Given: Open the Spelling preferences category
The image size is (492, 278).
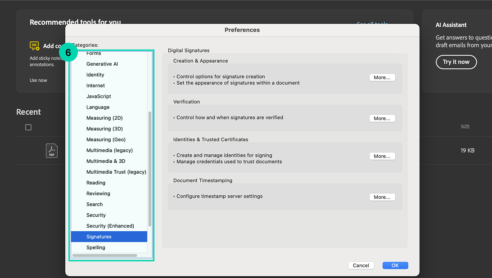Looking at the screenshot, I should tap(96, 247).
